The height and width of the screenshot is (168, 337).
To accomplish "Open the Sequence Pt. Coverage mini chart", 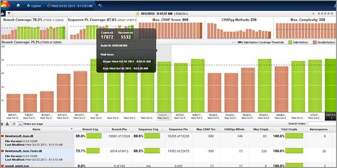I will [x=102, y=28].
